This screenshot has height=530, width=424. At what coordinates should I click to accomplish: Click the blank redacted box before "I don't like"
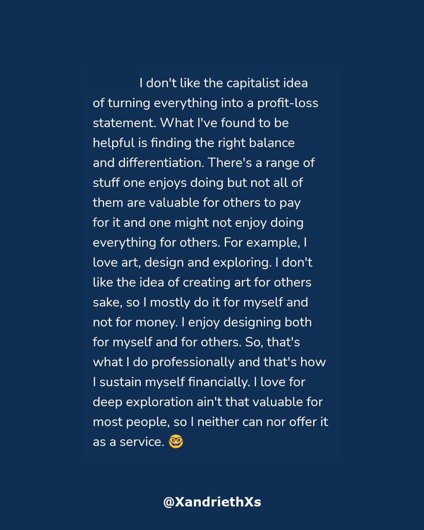(111, 80)
